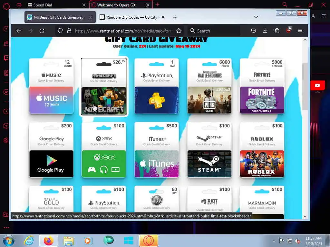Select the Steam $100 gift card
Viewport: 330px width, 247px height.
click(209, 150)
